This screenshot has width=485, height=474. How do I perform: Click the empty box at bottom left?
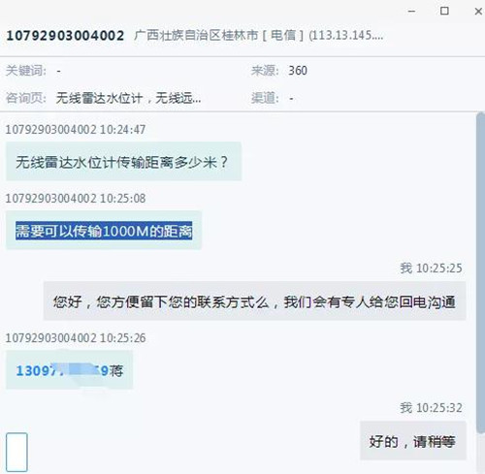[x=16, y=452]
